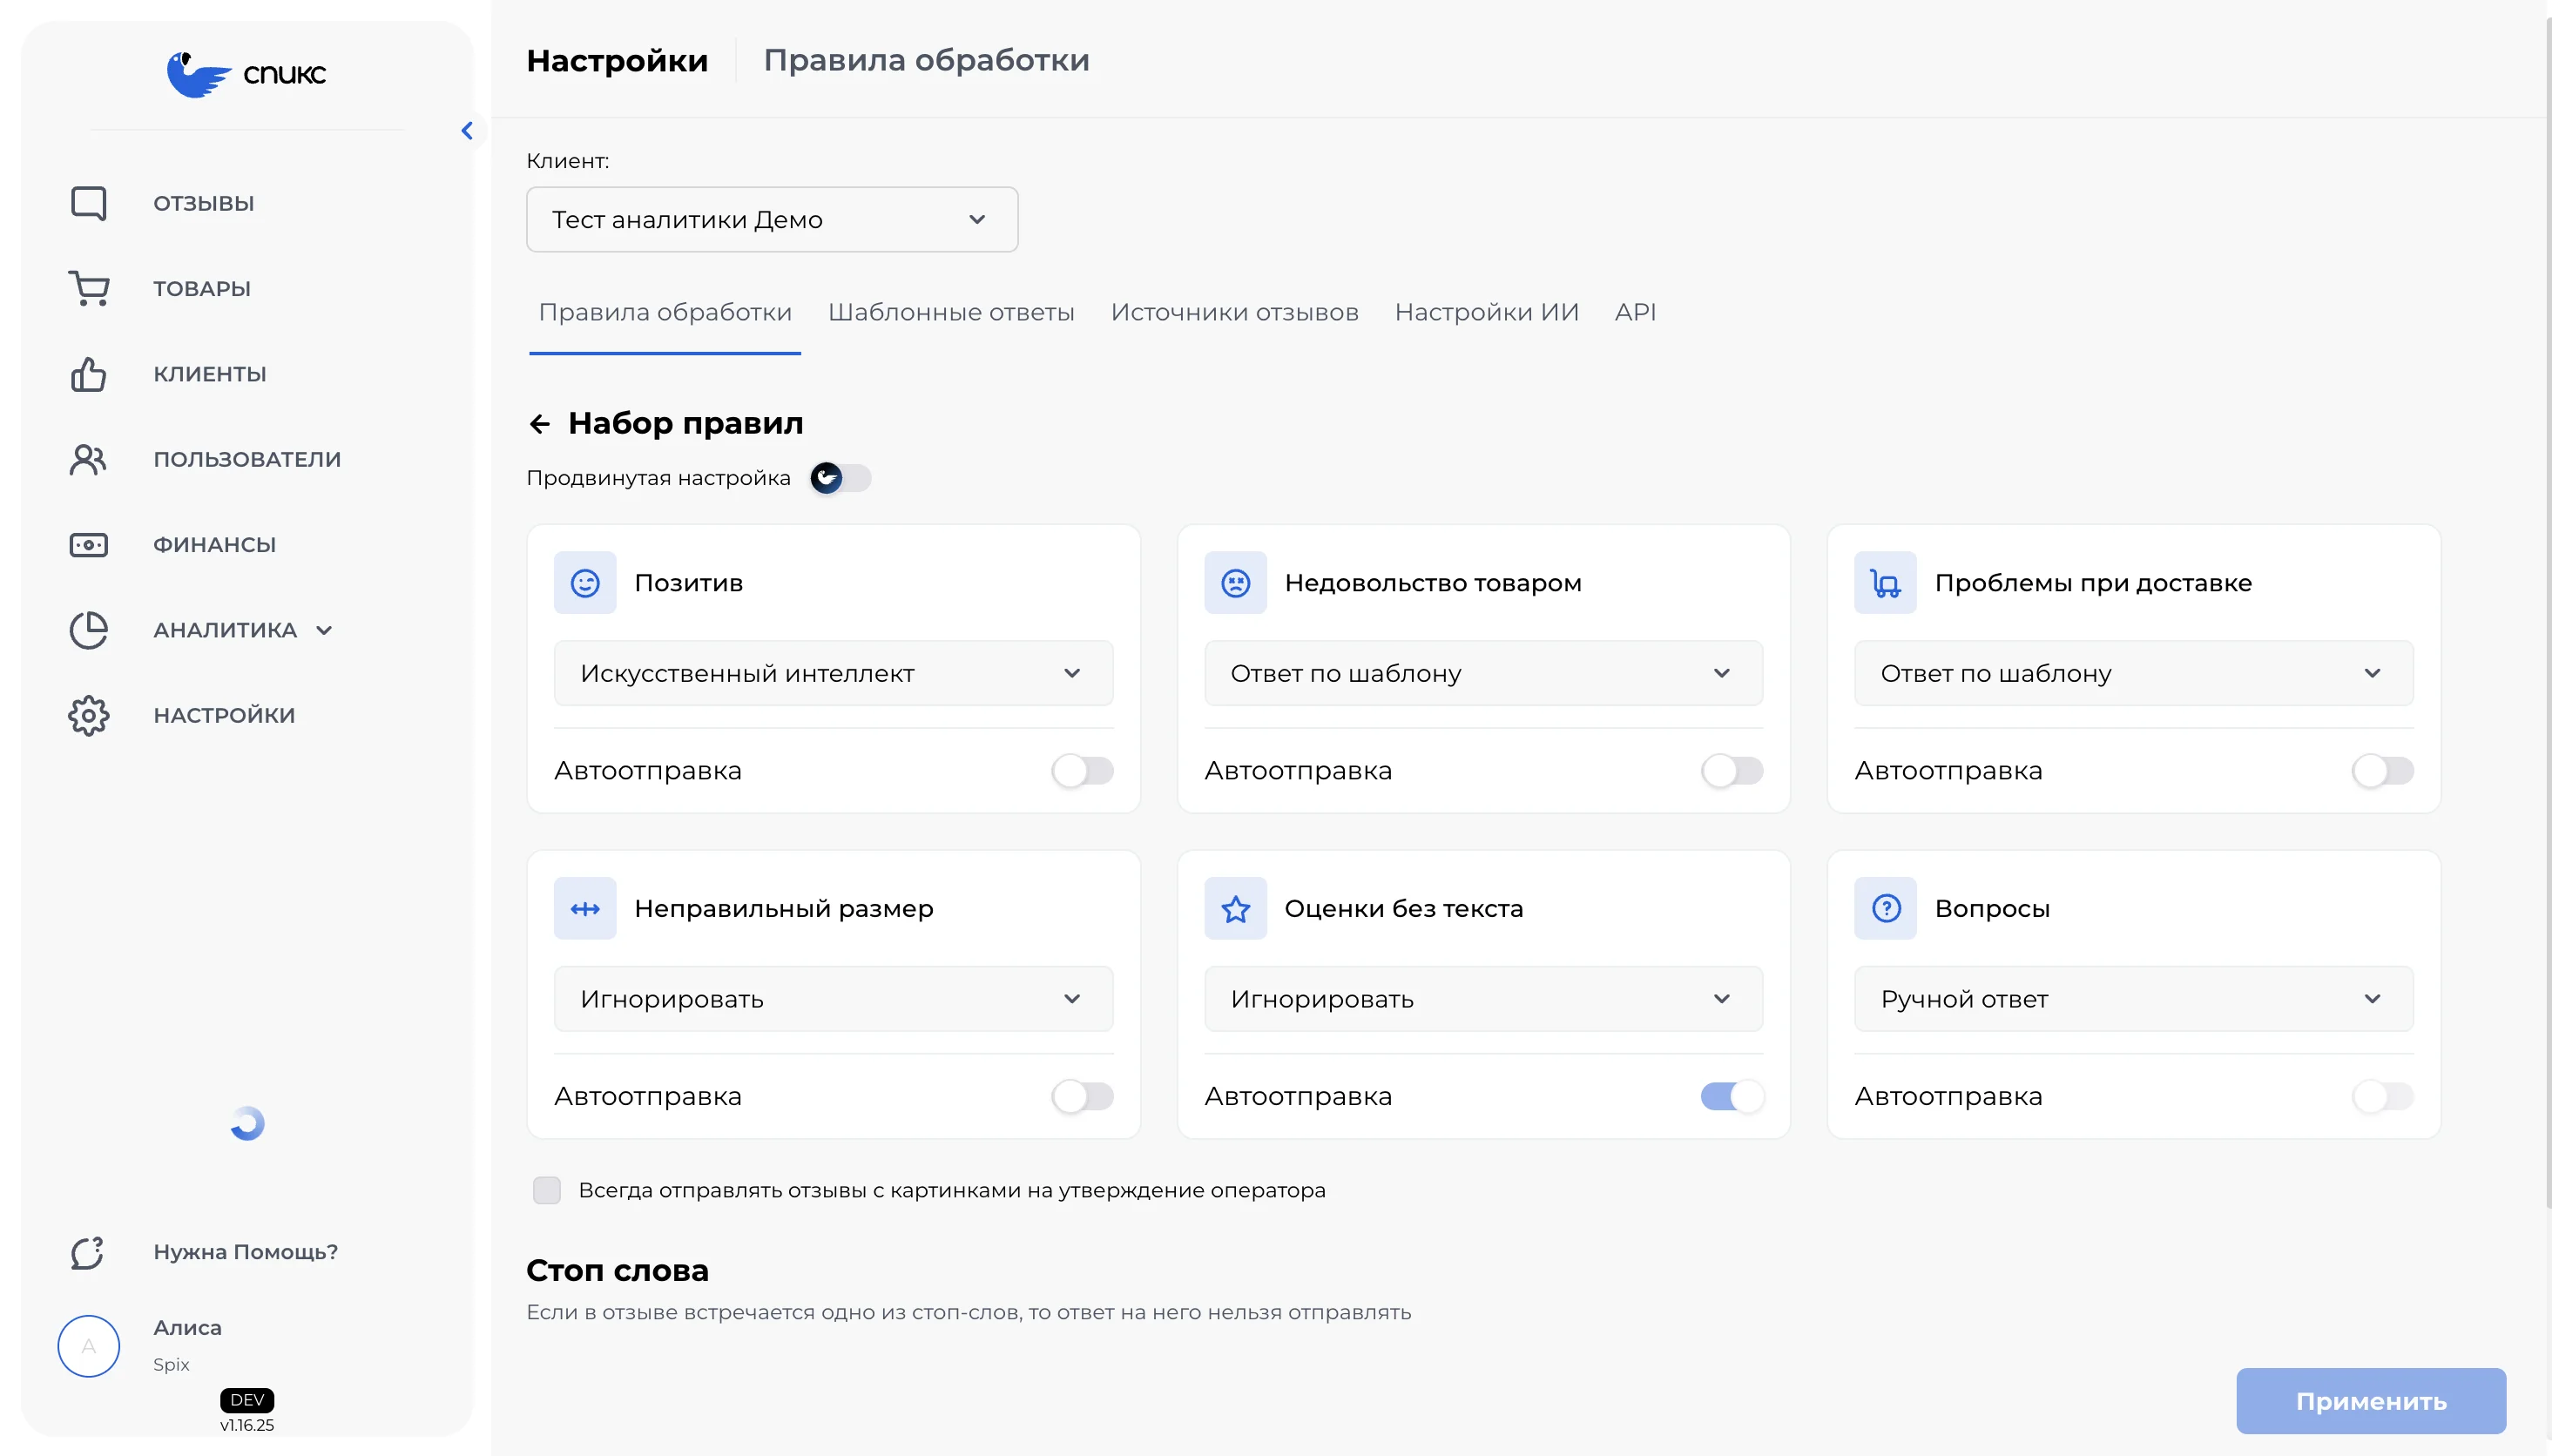
Task: Expand the Аналитика submenu chevron
Action: 324,630
